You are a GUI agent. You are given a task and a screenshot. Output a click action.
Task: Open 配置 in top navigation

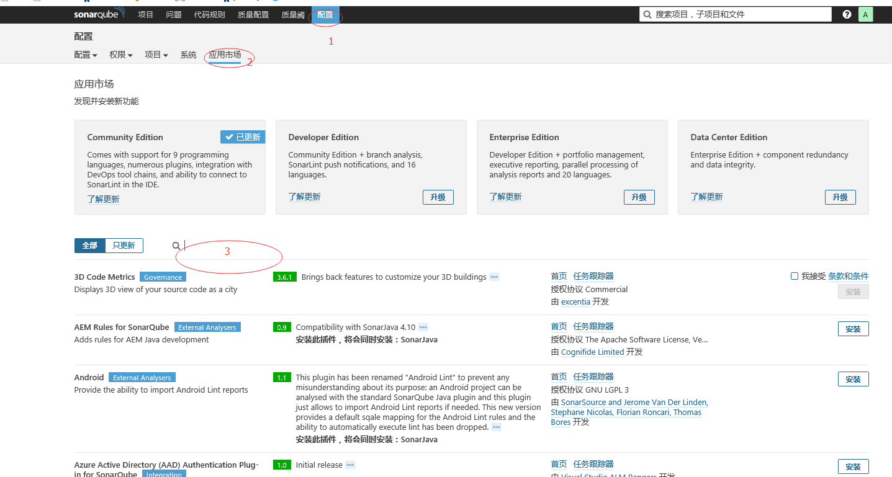click(x=325, y=14)
